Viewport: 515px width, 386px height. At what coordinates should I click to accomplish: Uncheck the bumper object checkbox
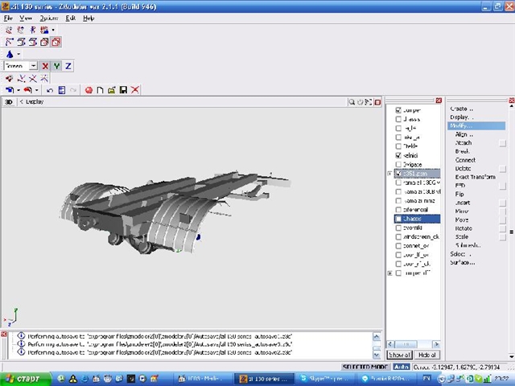(x=398, y=110)
